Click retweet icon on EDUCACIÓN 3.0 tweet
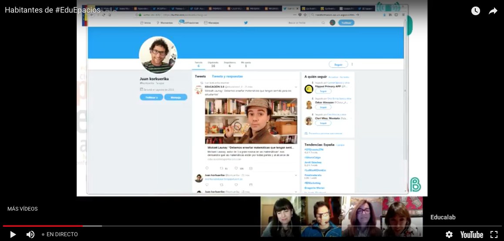 (x=222, y=168)
